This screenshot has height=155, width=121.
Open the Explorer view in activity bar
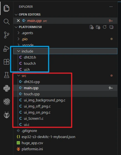6,8
